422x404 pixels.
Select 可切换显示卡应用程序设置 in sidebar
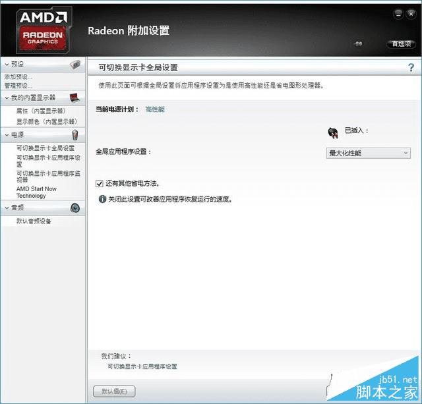click(x=48, y=161)
